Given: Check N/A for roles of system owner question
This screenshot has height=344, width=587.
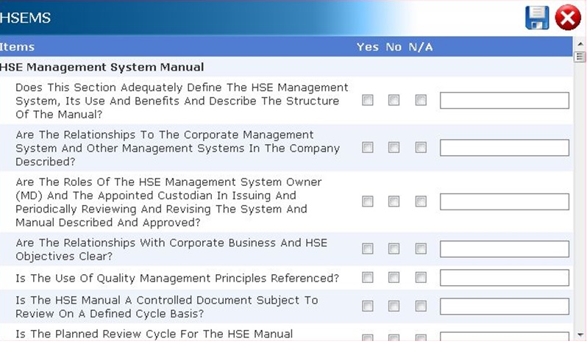Looking at the screenshot, I should (x=420, y=201).
